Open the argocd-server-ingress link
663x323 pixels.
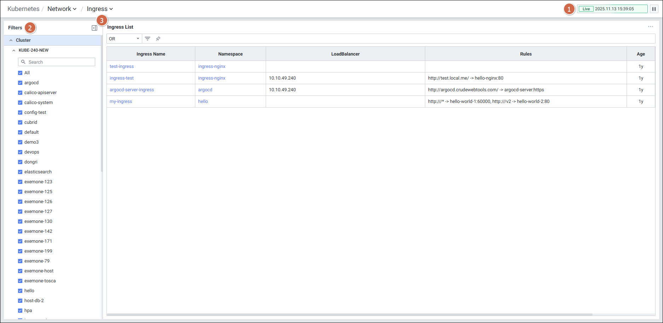pyautogui.click(x=132, y=90)
